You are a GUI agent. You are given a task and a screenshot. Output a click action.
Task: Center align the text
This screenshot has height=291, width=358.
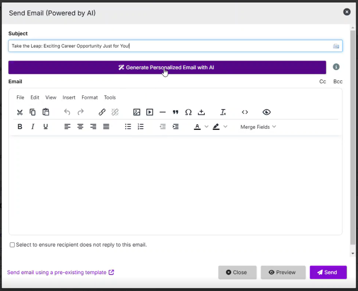pyautogui.click(x=80, y=127)
